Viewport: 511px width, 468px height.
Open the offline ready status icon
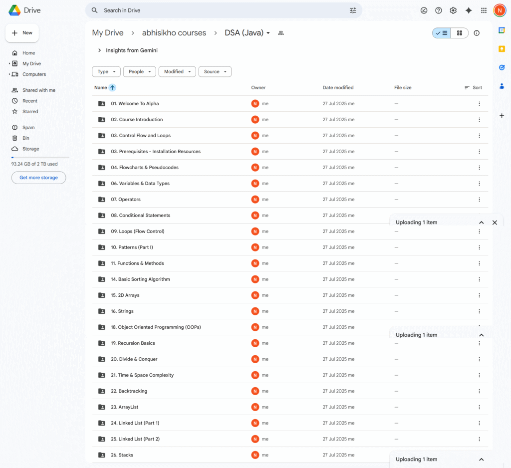coord(424,10)
